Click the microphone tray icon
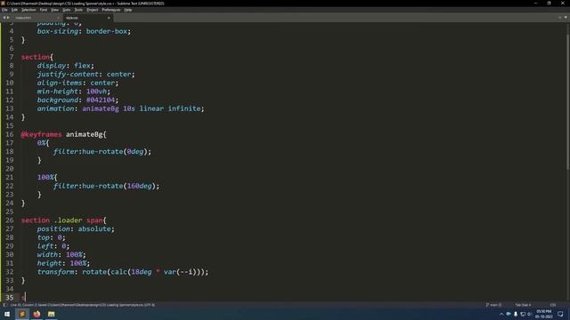The height and width of the screenshot is (320, 570). coord(516,314)
